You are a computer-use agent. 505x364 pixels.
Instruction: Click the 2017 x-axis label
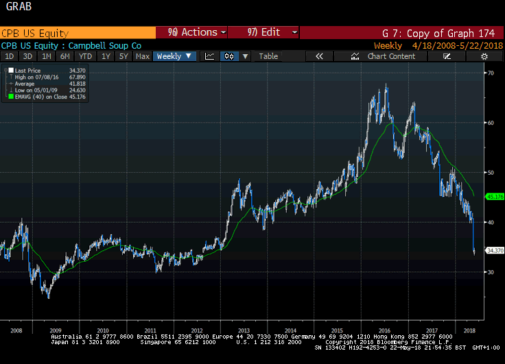[x=432, y=330]
